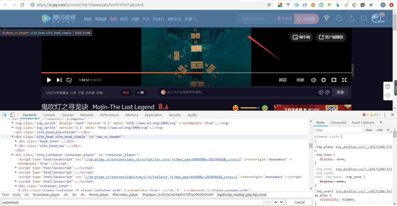Send danmaku with 发表 button
This screenshot has height=206, width=397.
pos(340,92)
